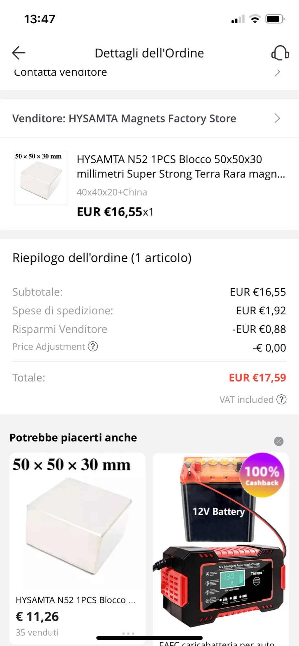Tap the Wi-Fi status icon
This screenshot has width=299, height=646.
pos(255,19)
